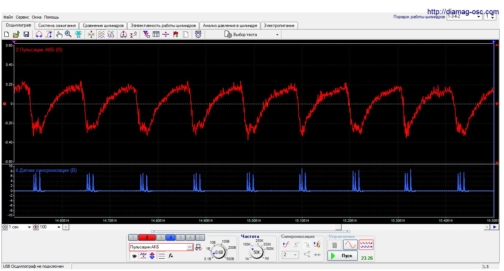Viewport: 504px width, 271px height.
Task: Click scroll-right arrow of the timeline scrollbar
Action: 487,227
